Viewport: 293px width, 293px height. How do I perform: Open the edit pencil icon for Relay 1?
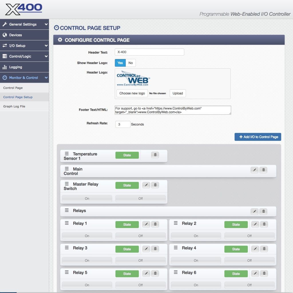pyautogui.click(x=146, y=224)
